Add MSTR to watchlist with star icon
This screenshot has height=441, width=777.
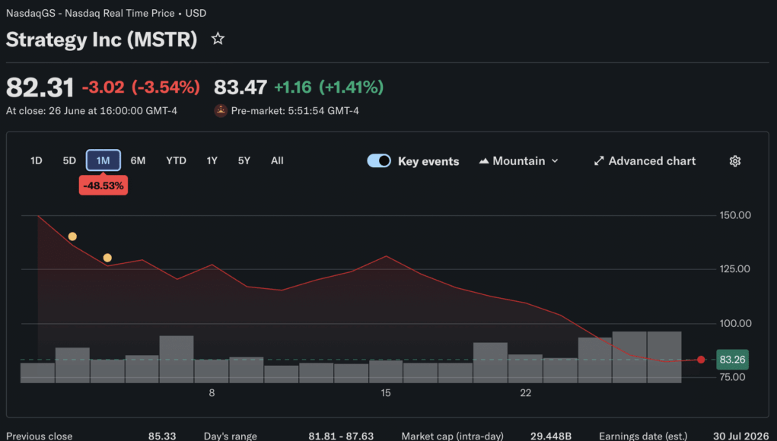pyautogui.click(x=218, y=39)
